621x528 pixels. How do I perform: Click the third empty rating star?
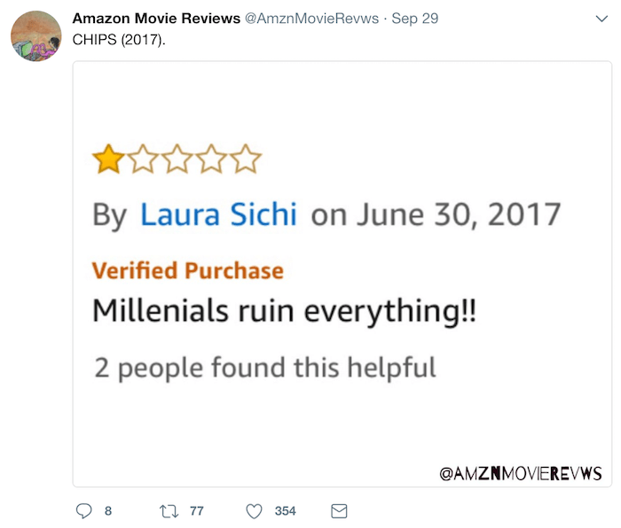click(177, 159)
